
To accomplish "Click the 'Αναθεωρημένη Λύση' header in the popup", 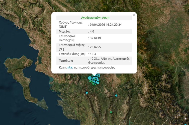I will point(95,18).
